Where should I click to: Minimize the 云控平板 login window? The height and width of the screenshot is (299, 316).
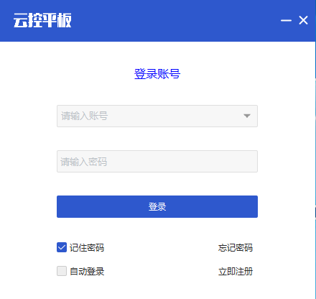click(x=286, y=20)
